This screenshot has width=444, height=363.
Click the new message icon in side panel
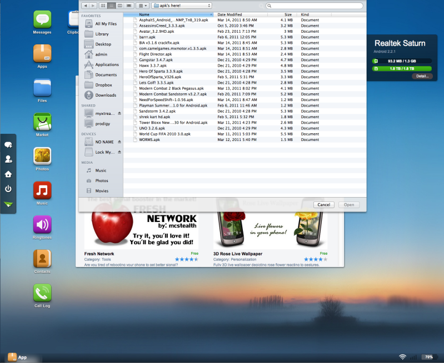8,145
